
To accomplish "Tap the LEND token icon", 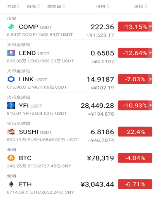I will [x=11, y=53].
